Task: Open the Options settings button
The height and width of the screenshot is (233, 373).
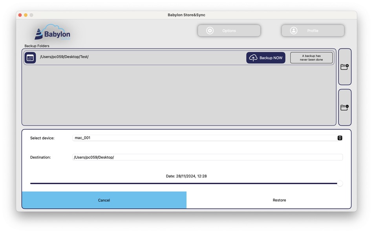Action: tap(229, 31)
